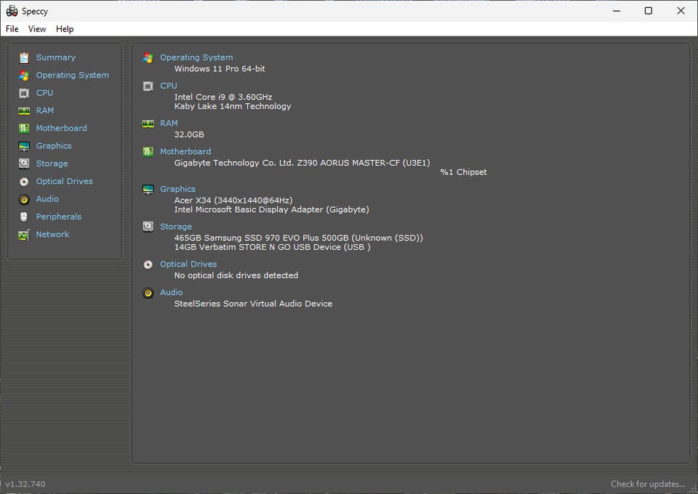Click the Operating System flag icon in sidebar

click(x=24, y=76)
